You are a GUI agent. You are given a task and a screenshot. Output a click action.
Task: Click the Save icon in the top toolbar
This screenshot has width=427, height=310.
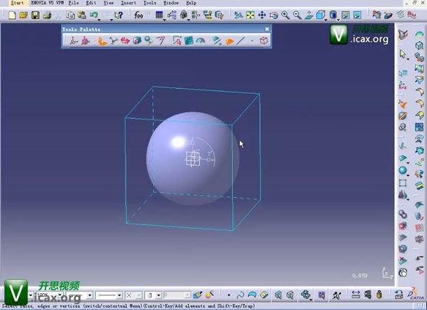[x=36, y=15]
